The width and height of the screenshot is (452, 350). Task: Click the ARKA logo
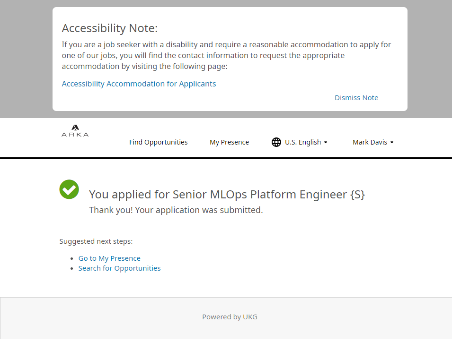point(75,131)
